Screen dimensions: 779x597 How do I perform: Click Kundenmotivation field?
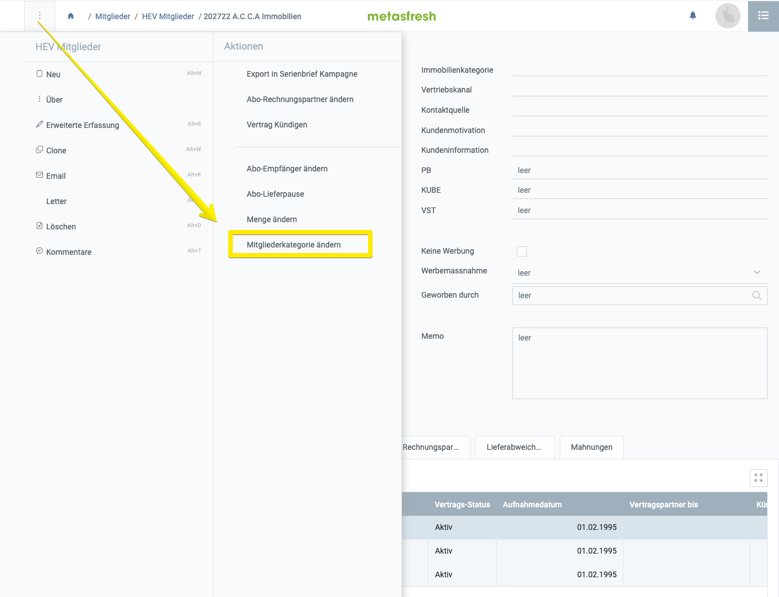640,130
